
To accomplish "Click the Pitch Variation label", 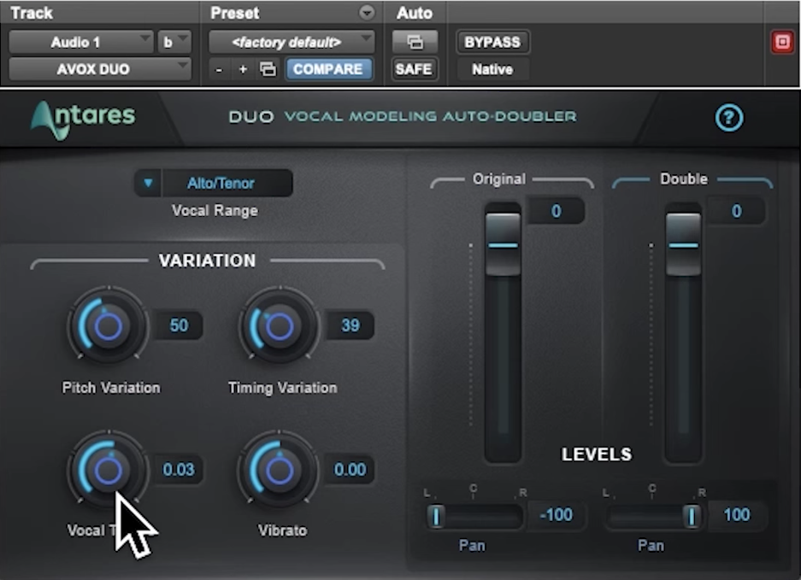I will click(111, 388).
